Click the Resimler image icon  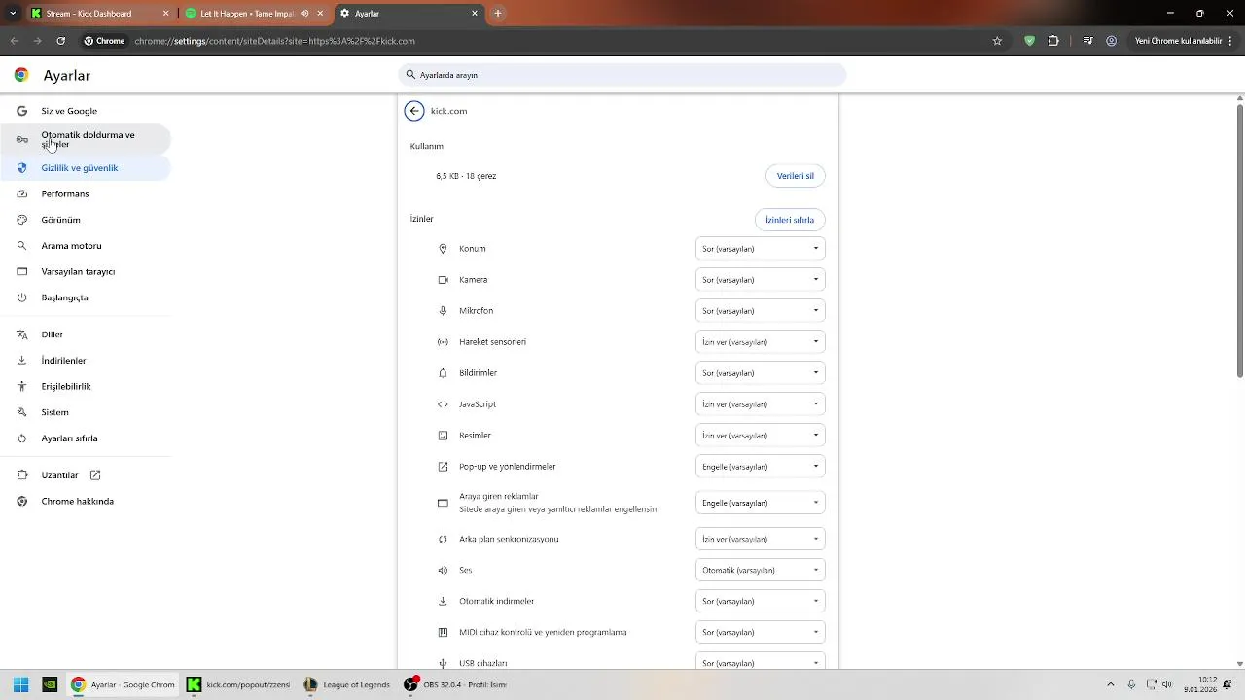click(443, 436)
